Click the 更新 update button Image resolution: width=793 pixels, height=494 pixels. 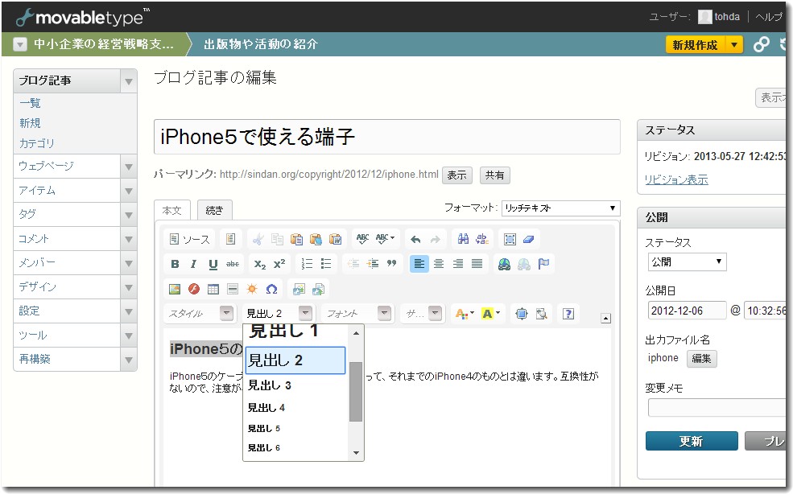pos(692,442)
